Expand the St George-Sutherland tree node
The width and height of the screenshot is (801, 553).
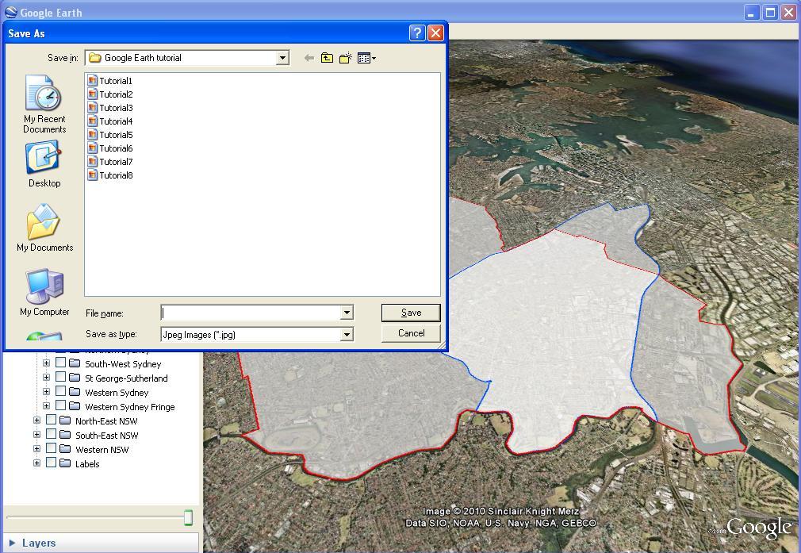(x=47, y=378)
